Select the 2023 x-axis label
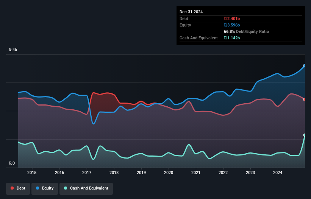 (x=250, y=173)
